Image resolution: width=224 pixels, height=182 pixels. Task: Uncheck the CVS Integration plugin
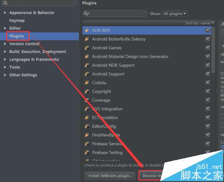208,108
